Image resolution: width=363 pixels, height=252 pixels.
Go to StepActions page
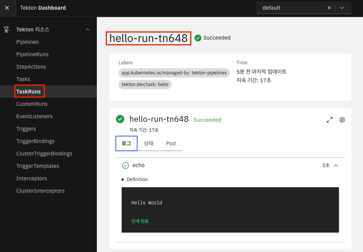(31, 67)
